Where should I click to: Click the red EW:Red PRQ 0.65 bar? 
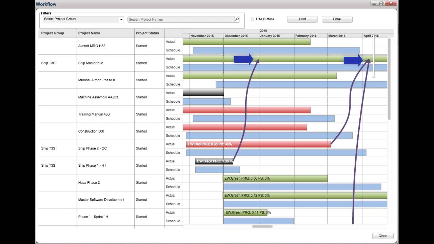pyautogui.click(x=258, y=144)
